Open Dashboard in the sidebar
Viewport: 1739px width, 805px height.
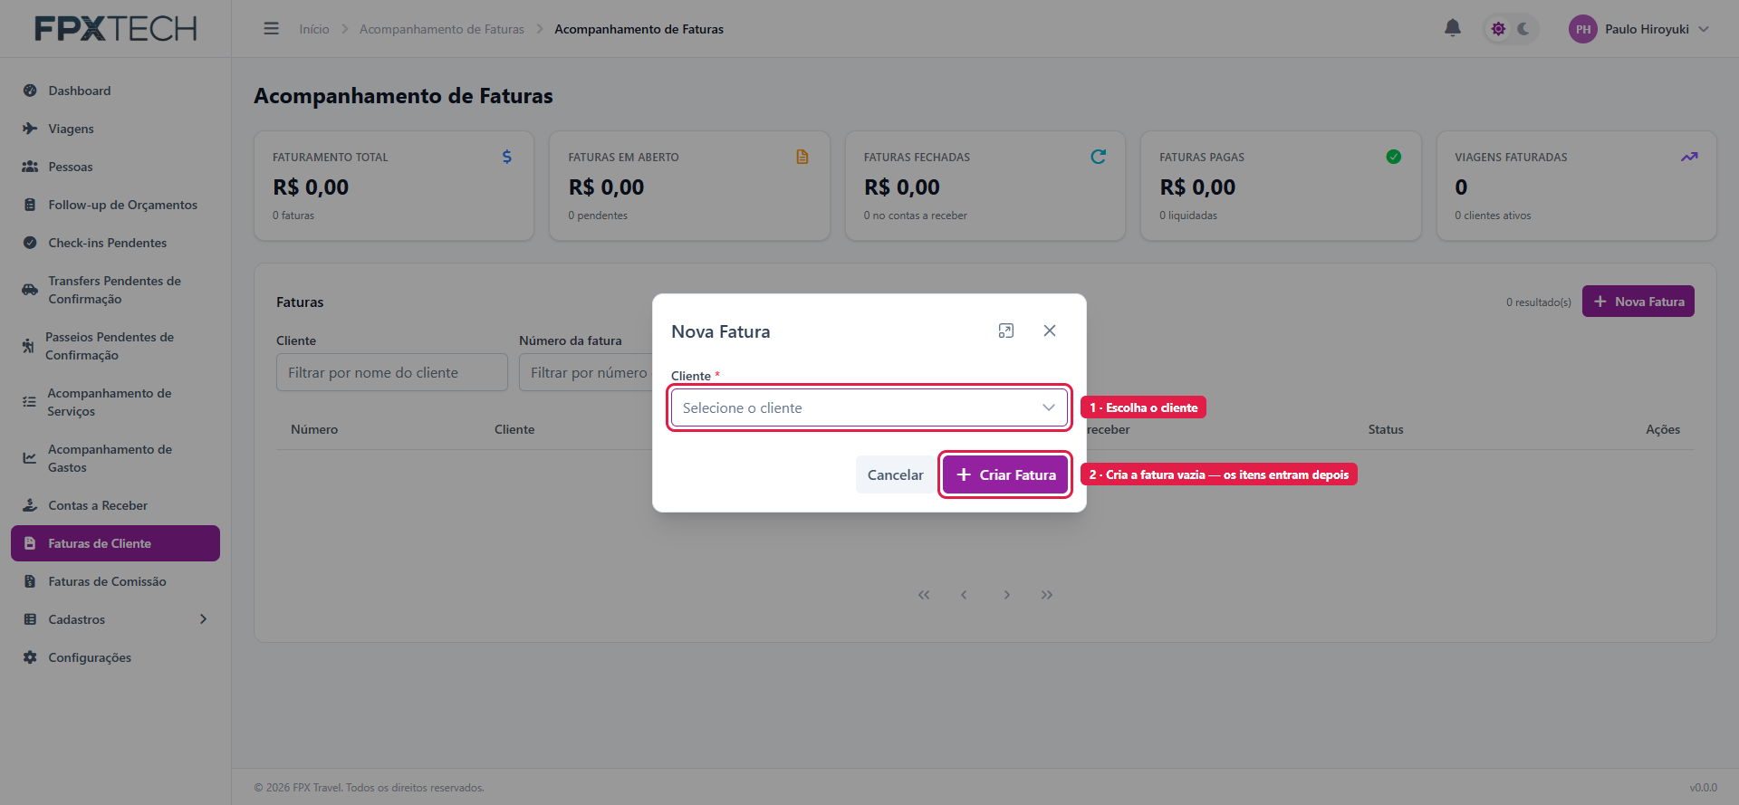tap(115, 91)
